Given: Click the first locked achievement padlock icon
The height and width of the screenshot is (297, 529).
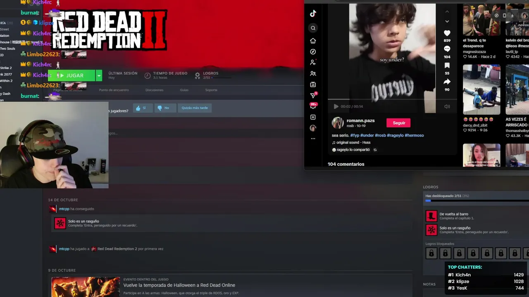Looking at the screenshot, I should [431, 253].
